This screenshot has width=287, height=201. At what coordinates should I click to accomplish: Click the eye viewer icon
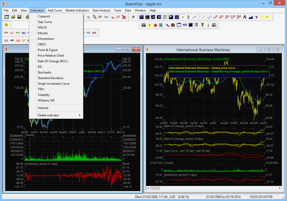point(196,25)
